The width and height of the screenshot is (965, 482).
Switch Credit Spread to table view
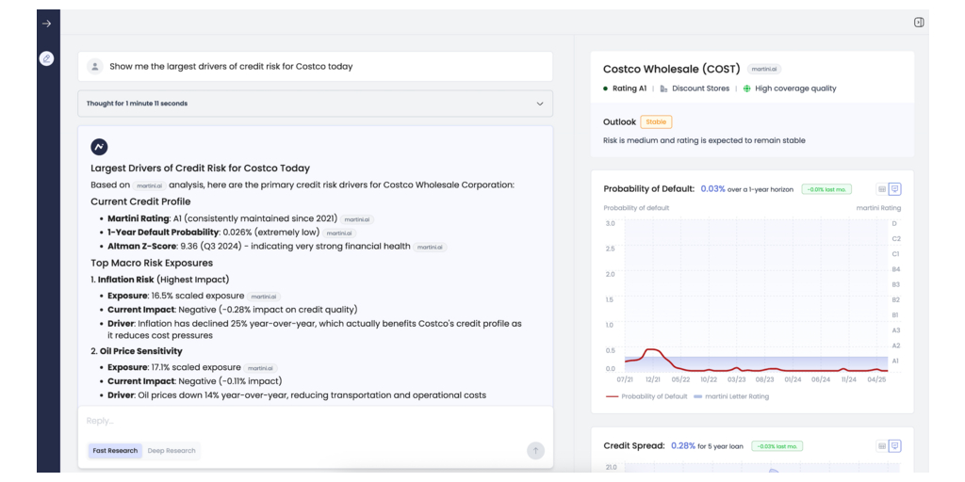tap(882, 446)
